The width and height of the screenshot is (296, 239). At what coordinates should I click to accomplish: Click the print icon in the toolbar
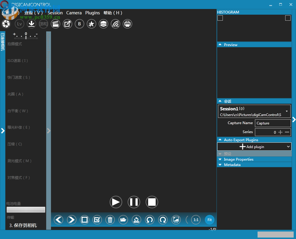[127, 24]
